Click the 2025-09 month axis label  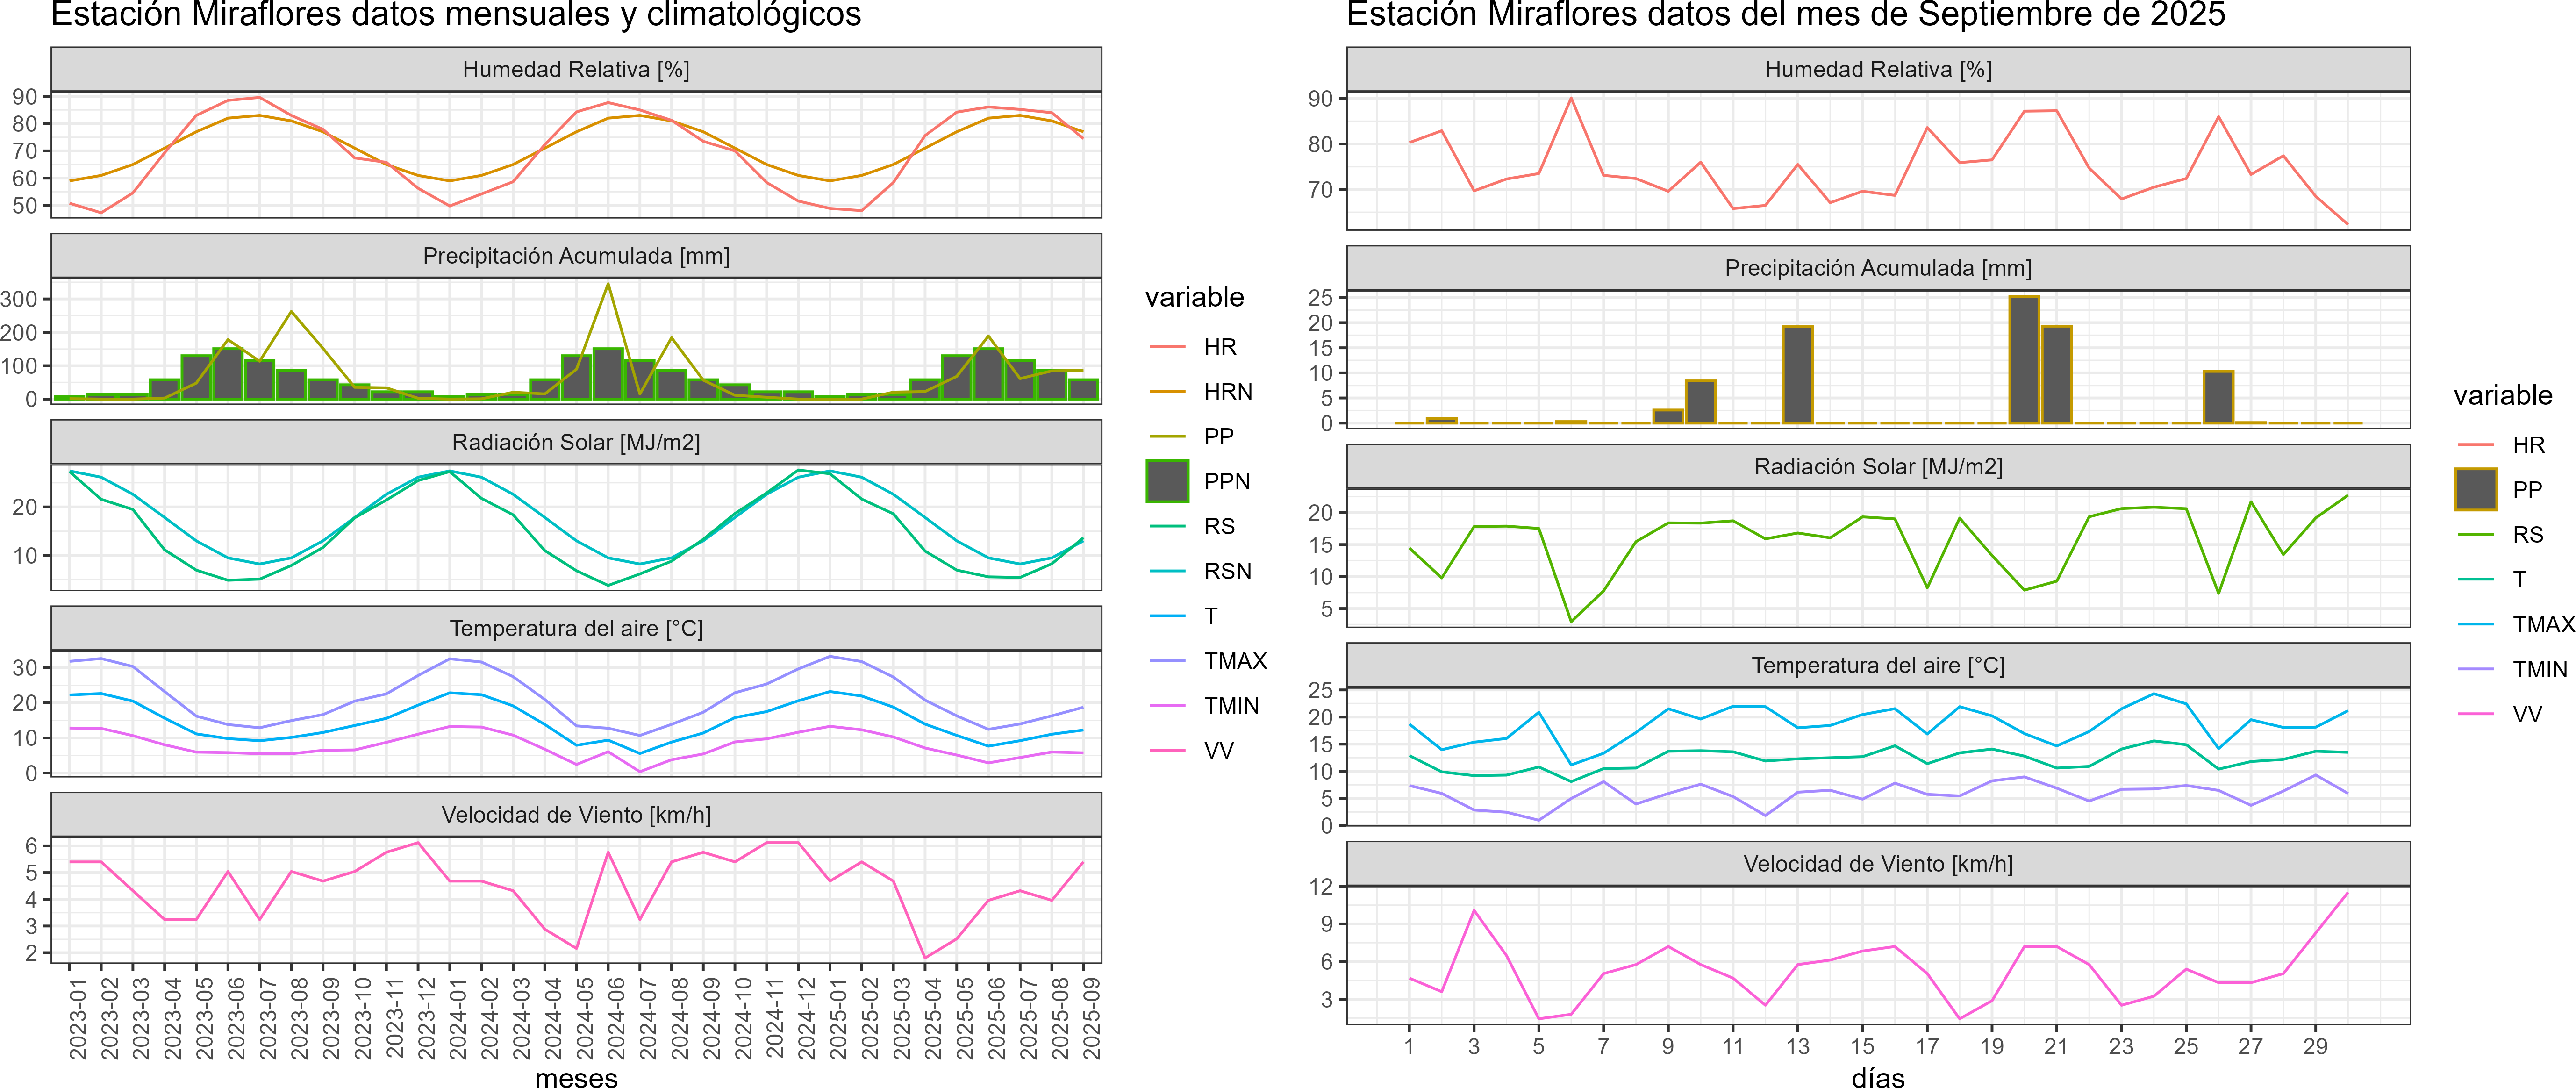click(1092, 1018)
